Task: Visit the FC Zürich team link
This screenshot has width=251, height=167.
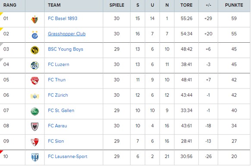Action: (58, 95)
